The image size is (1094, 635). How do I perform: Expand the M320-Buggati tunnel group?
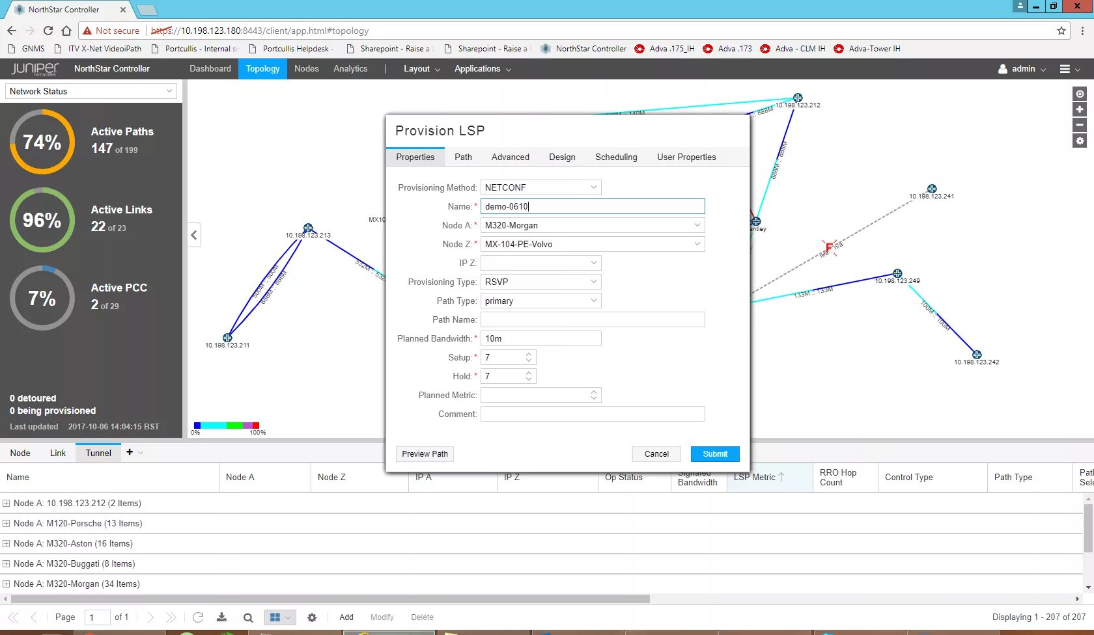7,564
